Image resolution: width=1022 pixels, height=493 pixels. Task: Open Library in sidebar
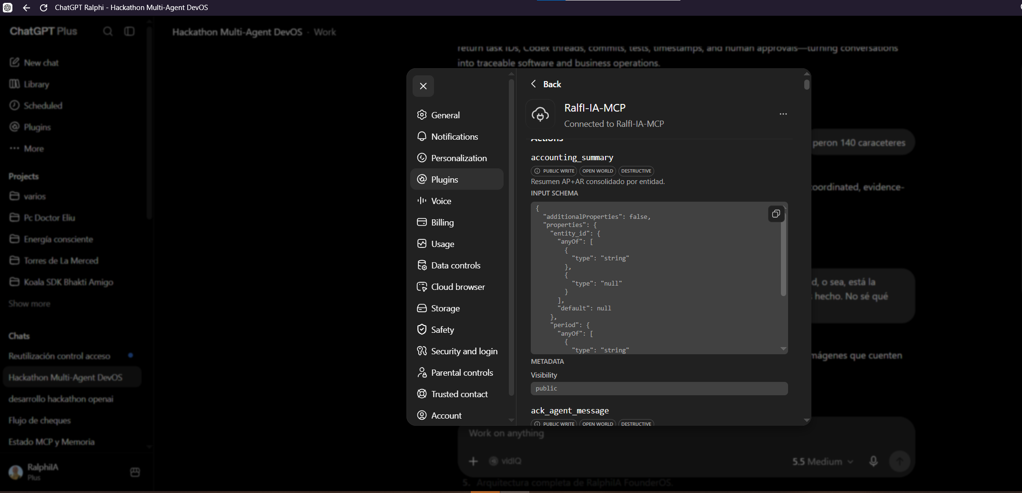(x=71, y=84)
